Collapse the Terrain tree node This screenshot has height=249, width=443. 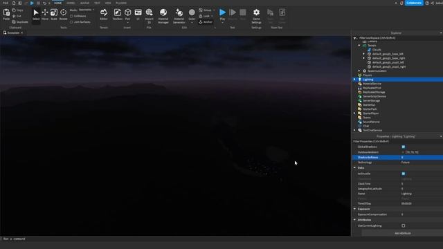(359, 46)
